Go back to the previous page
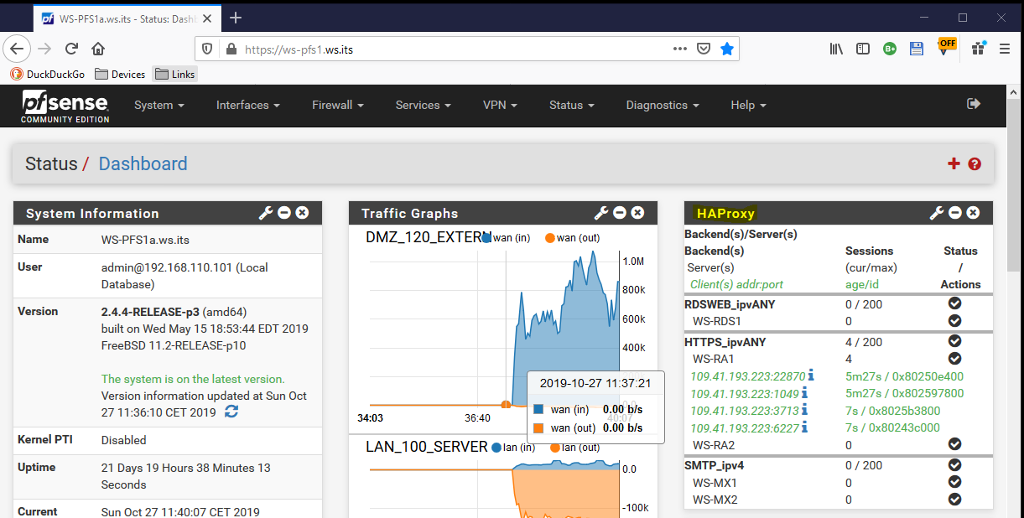 (17, 49)
